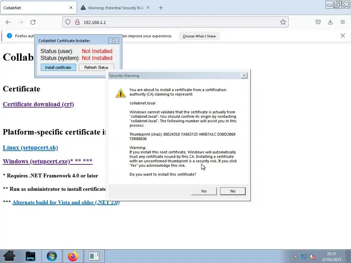Viewport: 351px width, 263px height.
Task: Open the Save to Pocket icon
Action: pyautogui.click(x=318, y=22)
